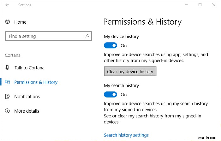Maximize the Settings window
221x141 pixels.
200,5
